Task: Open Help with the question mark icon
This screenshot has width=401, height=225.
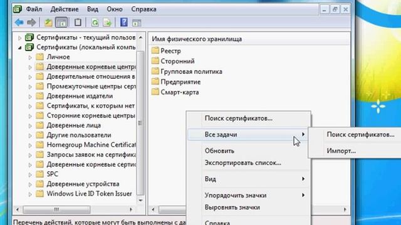Action: [124, 22]
